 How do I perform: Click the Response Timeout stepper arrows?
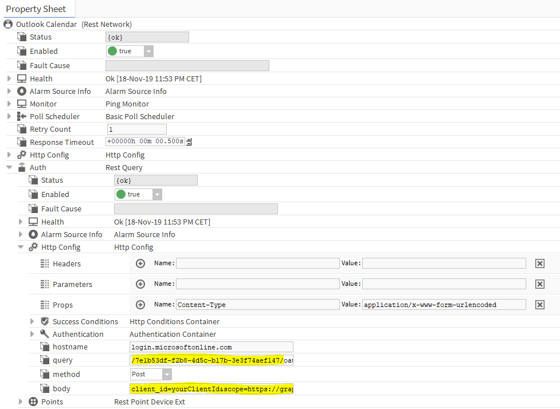[189, 142]
